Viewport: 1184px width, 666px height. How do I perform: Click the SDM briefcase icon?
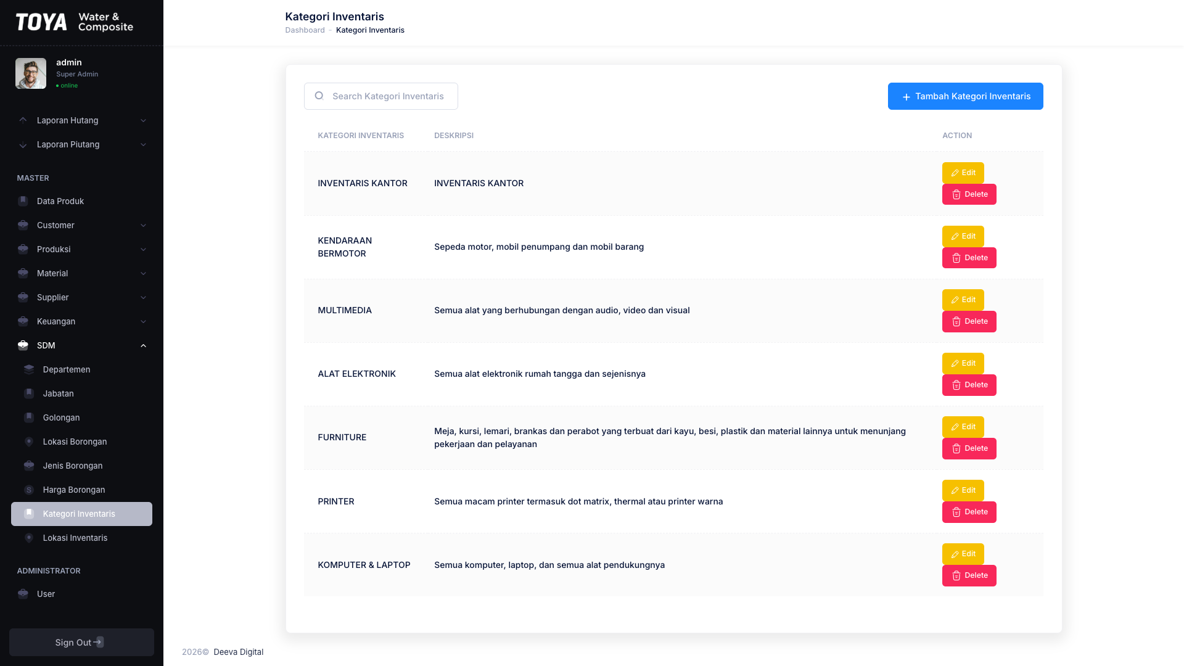pos(23,345)
